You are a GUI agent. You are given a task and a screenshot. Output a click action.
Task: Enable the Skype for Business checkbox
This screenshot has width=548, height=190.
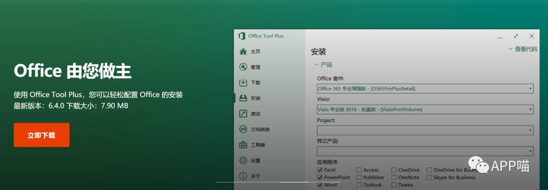pyautogui.click(x=429, y=177)
